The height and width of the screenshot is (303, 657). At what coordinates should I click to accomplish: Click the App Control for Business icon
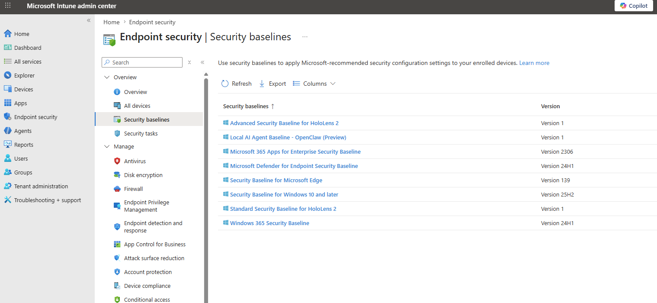point(117,244)
